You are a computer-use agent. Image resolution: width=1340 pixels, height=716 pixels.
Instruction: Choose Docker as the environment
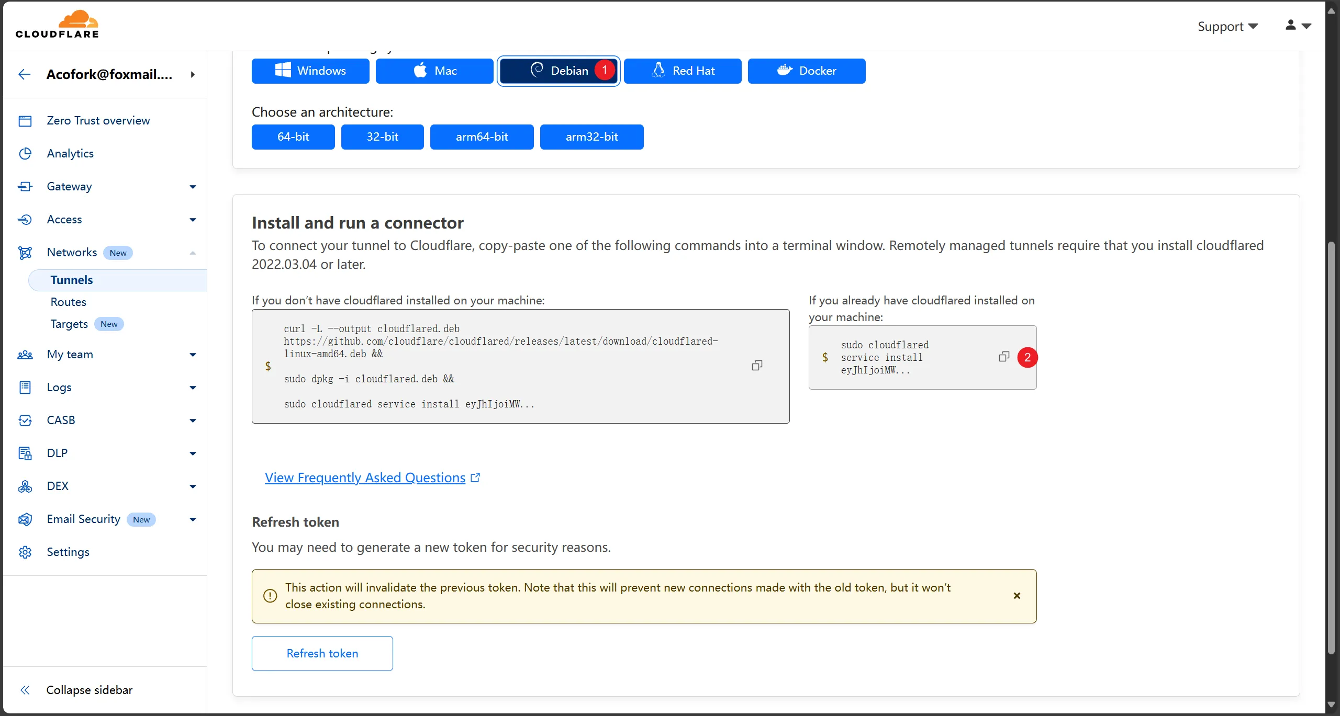pyautogui.click(x=806, y=71)
